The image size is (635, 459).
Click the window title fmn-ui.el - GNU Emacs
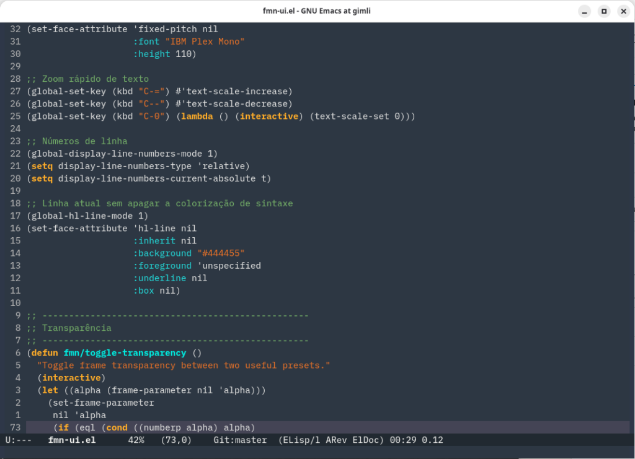317,11
